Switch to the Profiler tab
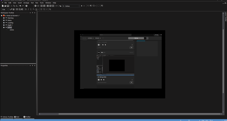Screen dimensions: 227x121 [27, 117]
